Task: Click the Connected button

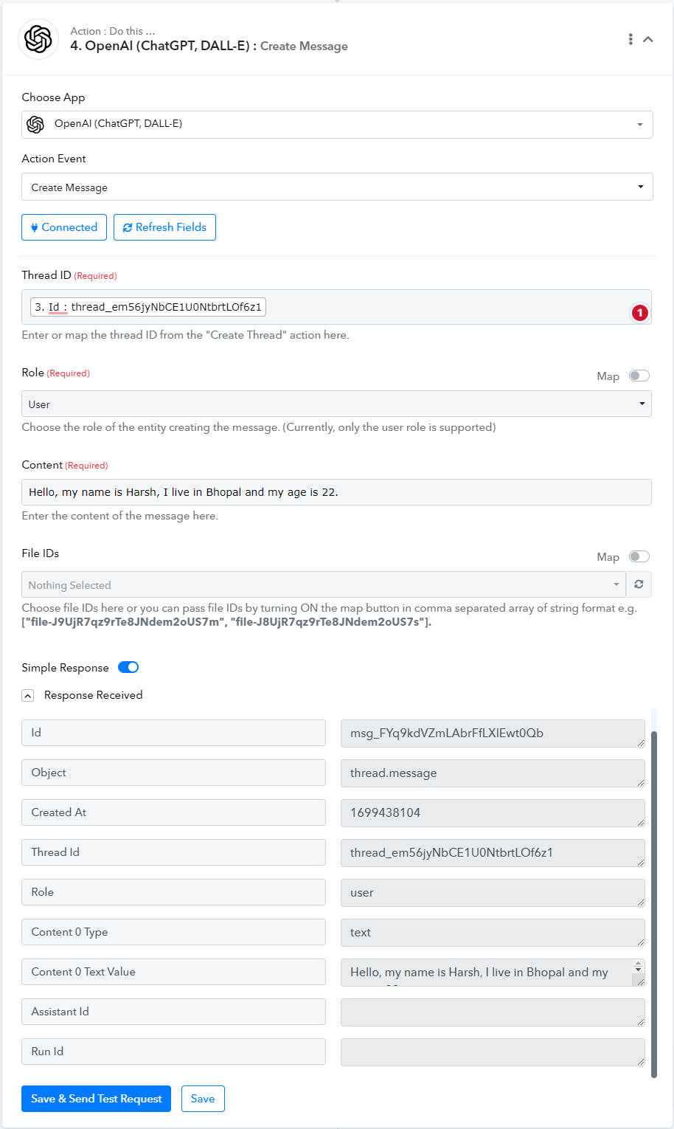Action: [x=64, y=227]
